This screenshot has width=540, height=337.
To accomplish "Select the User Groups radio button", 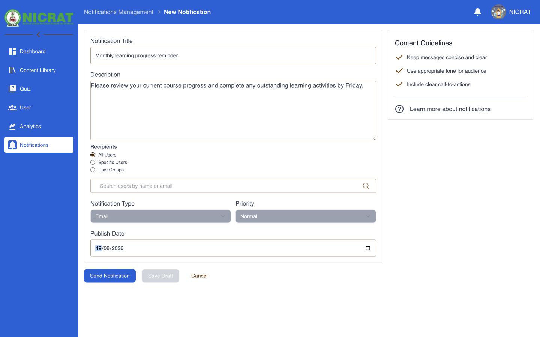I will 93,170.
